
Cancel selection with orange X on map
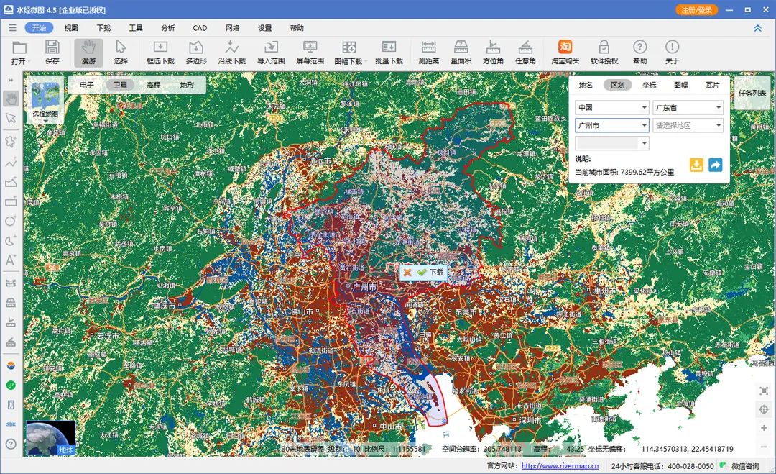(407, 273)
